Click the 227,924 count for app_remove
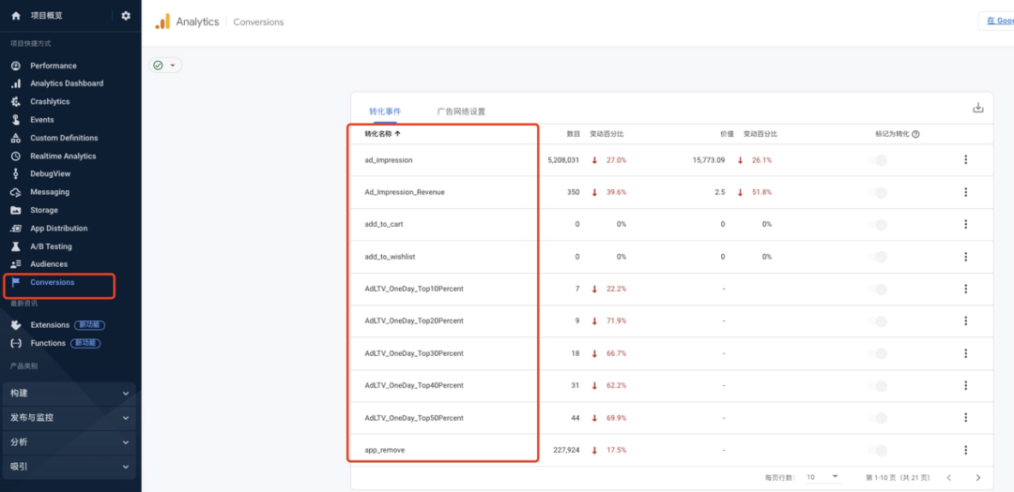 click(566, 451)
